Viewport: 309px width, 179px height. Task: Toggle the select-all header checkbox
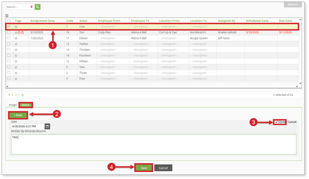pyautogui.click(x=9, y=21)
